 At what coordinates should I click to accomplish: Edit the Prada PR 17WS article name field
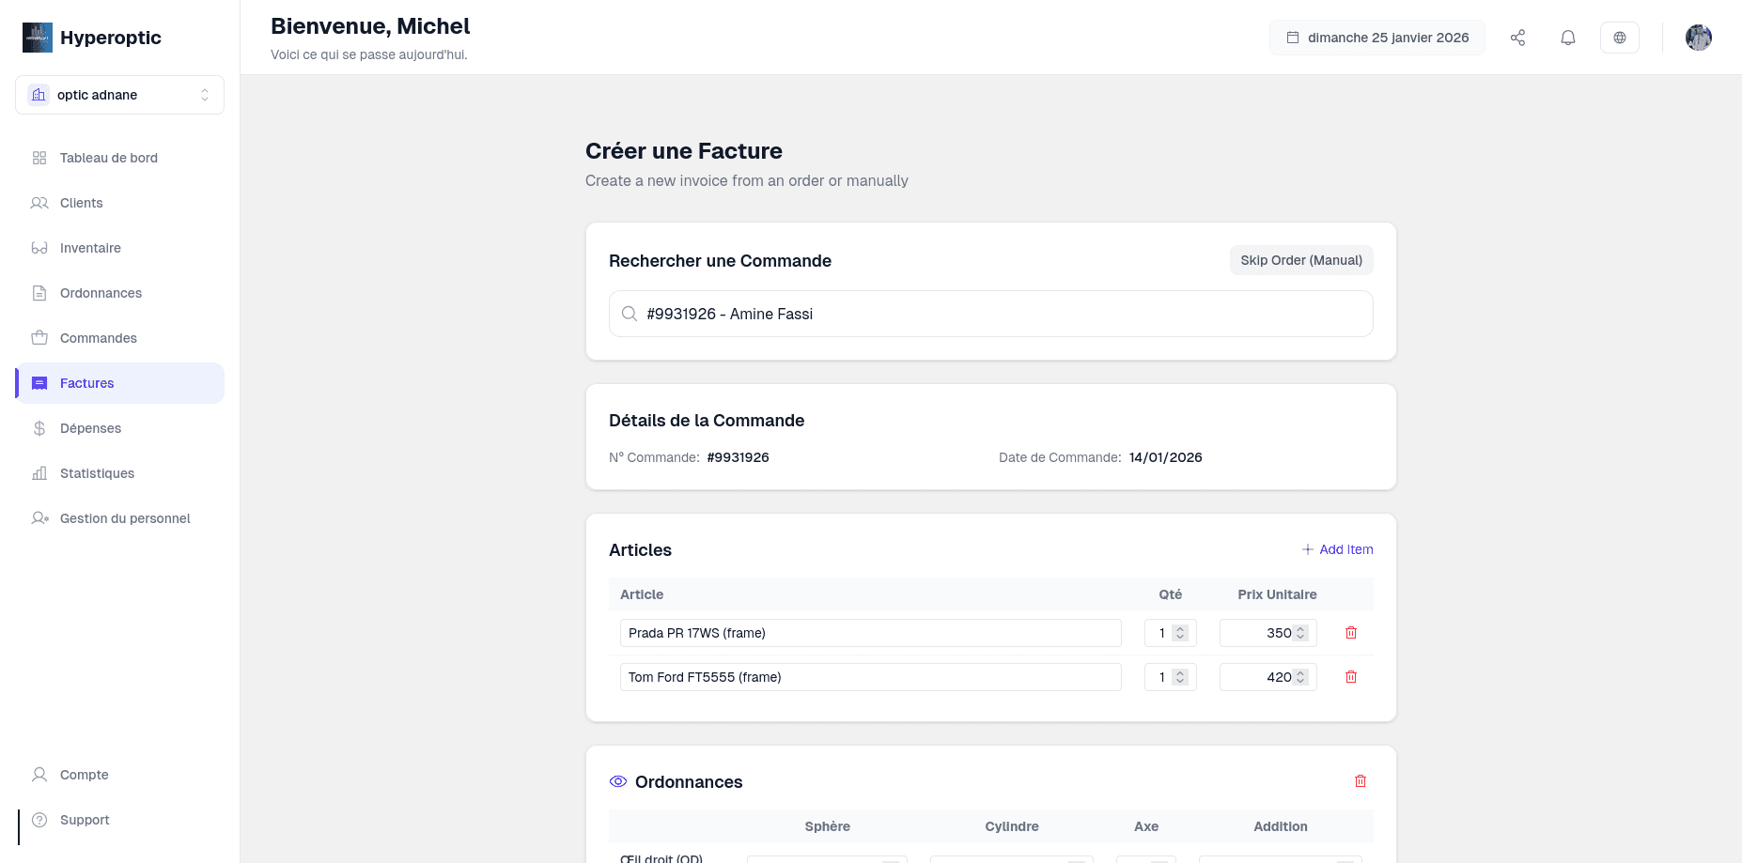pyautogui.click(x=870, y=633)
